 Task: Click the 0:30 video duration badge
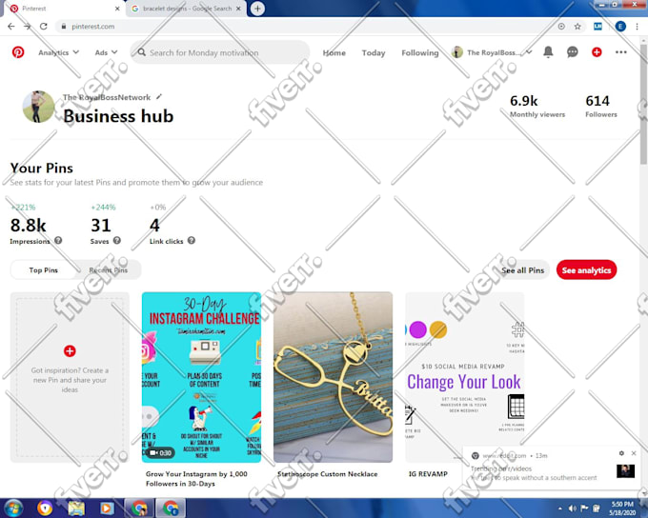[x=160, y=453]
